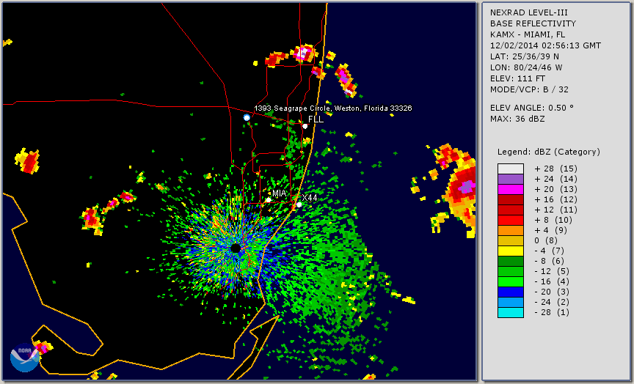The height and width of the screenshot is (384, 634).
Task: Select the +16 (12) dark red swatch
Action: [x=511, y=200]
